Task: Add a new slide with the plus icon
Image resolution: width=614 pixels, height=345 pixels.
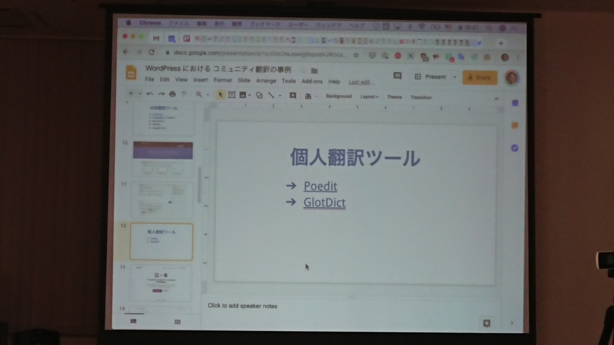Action: [x=130, y=94]
